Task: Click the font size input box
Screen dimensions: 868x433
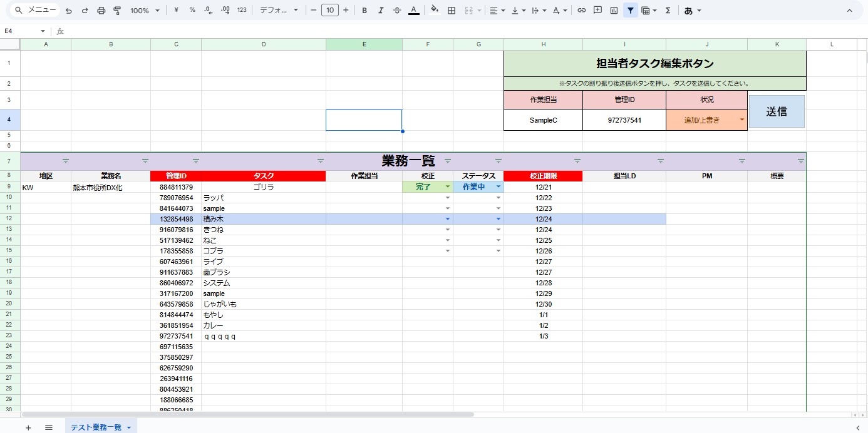Action: click(x=329, y=11)
